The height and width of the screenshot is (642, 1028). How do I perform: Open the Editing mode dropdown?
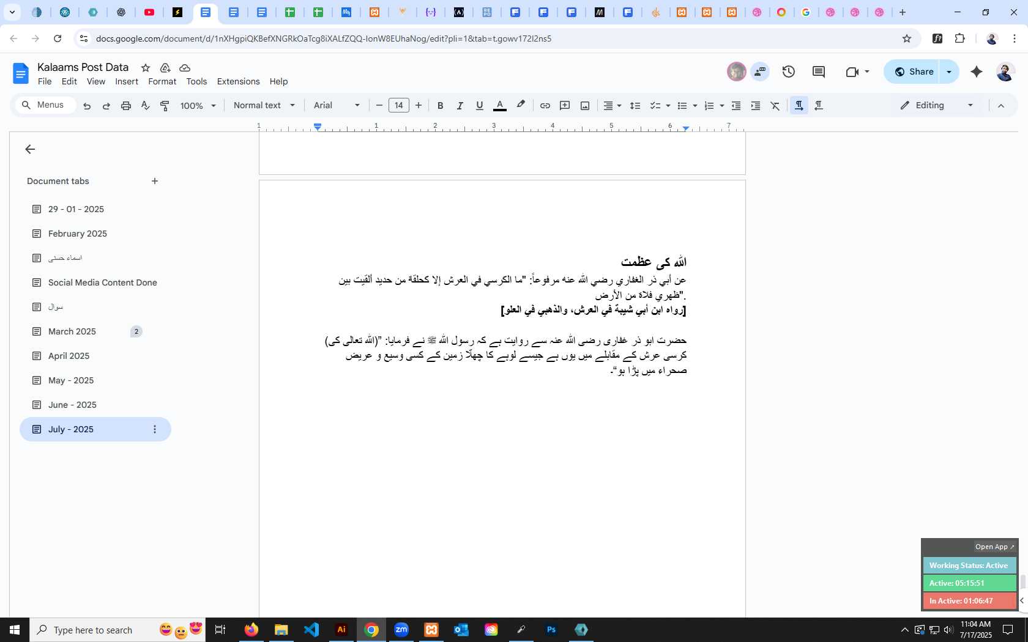click(x=936, y=106)
